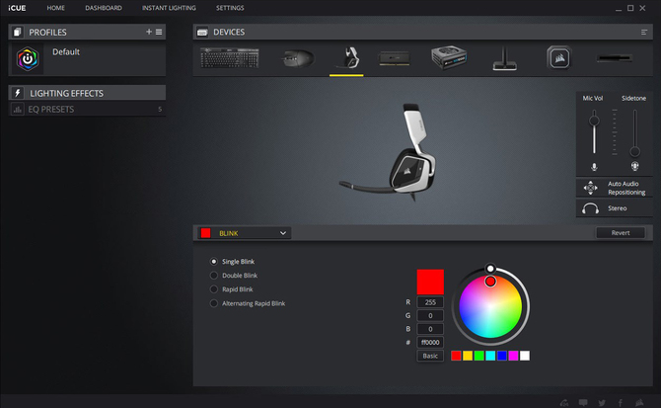The image size is (661, 408).
Task: Click the color wheel picker
Action: (490, 306)
